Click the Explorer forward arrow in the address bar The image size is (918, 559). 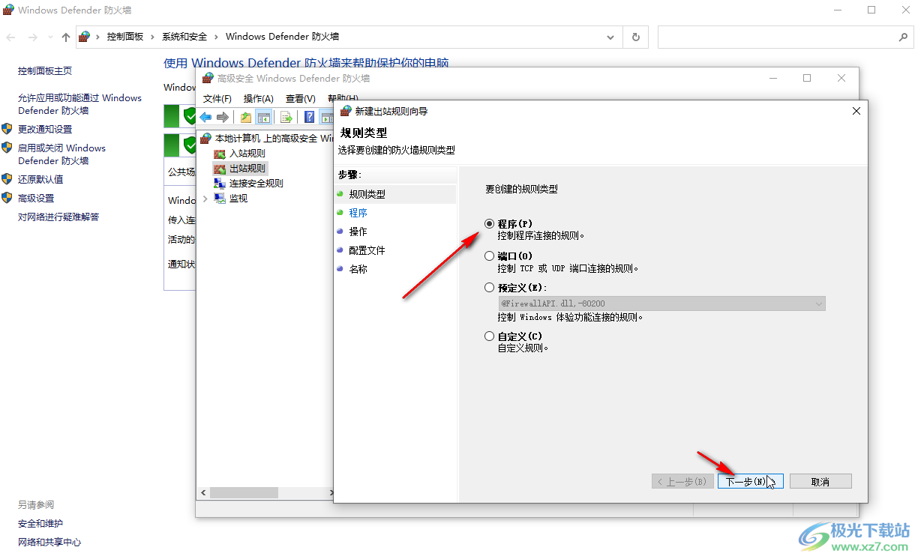point(33,37)
